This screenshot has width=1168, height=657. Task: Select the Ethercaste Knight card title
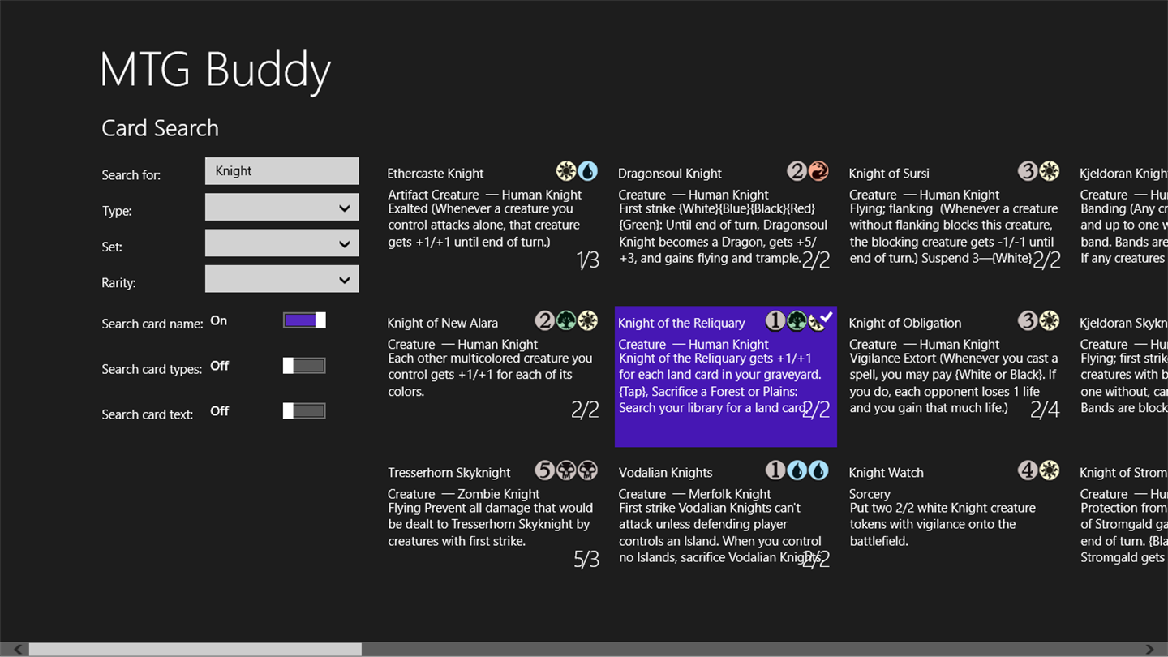(436, 173)
